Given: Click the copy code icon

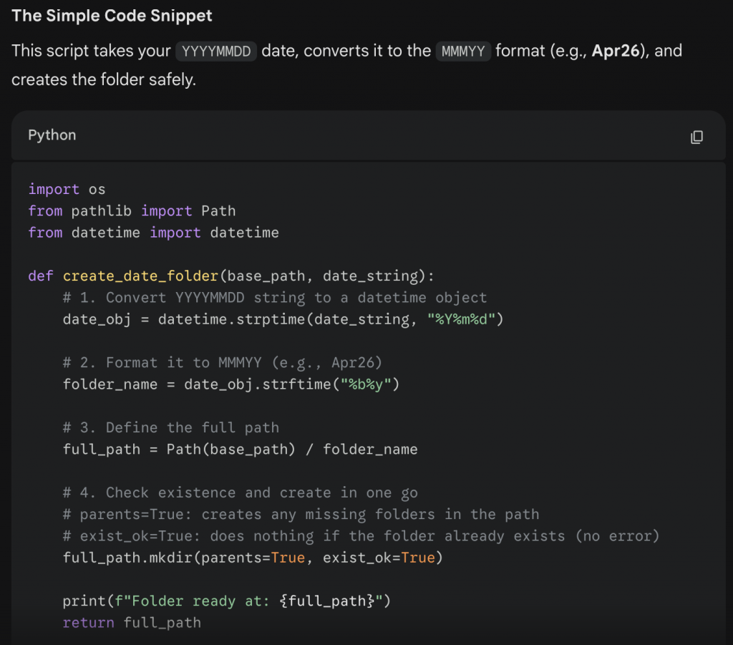Looking at the screenshot, I should tap(696, 137).
